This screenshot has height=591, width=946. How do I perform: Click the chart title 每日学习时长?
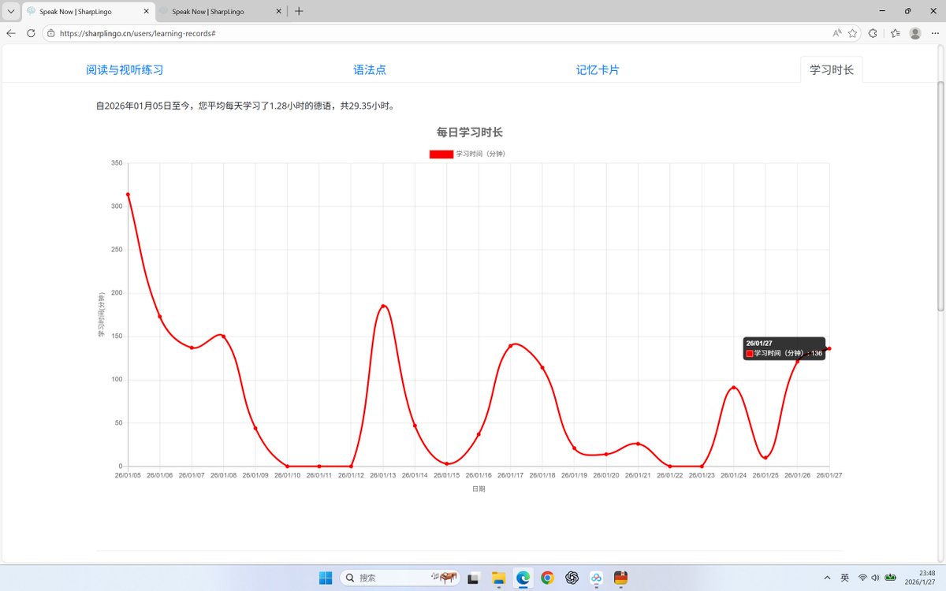coord(470,132)
